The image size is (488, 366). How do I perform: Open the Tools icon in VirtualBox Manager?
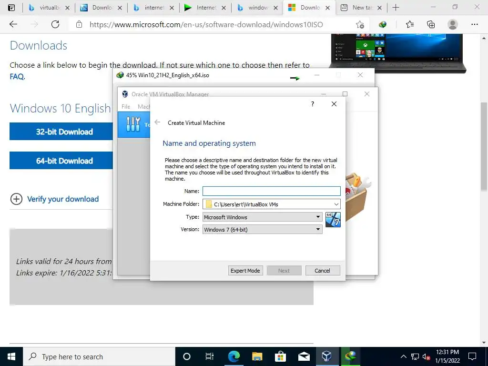click(133, 124)
